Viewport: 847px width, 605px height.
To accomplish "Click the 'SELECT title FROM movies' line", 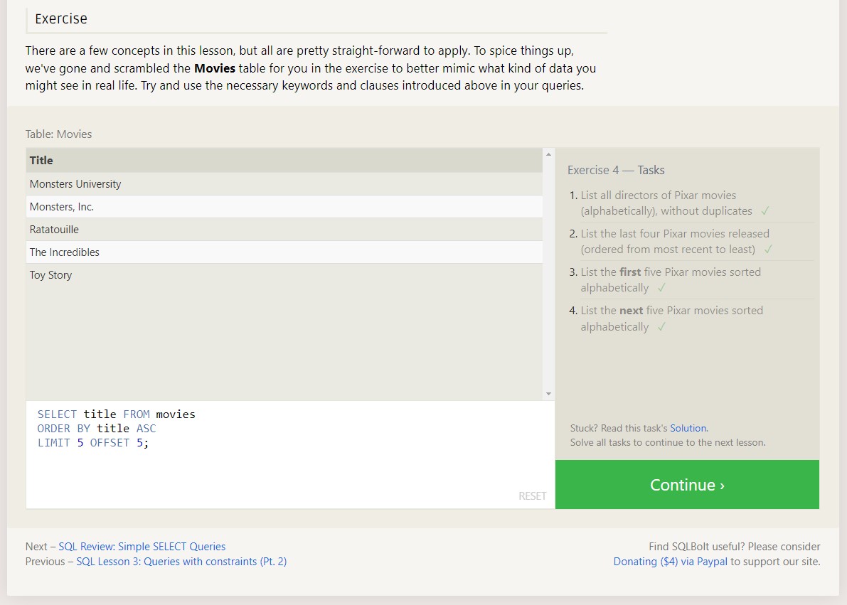I will point(116,414).
